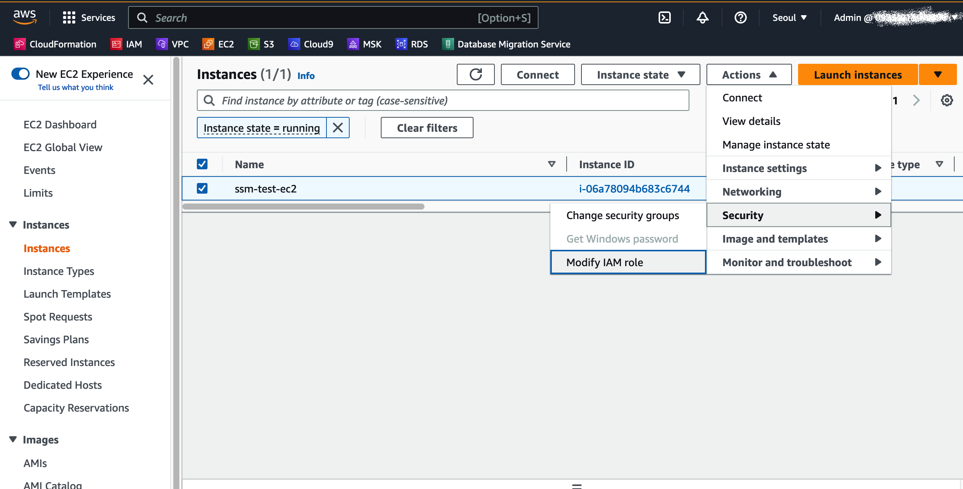Click the Find instance search field

(x=443, y=101)
